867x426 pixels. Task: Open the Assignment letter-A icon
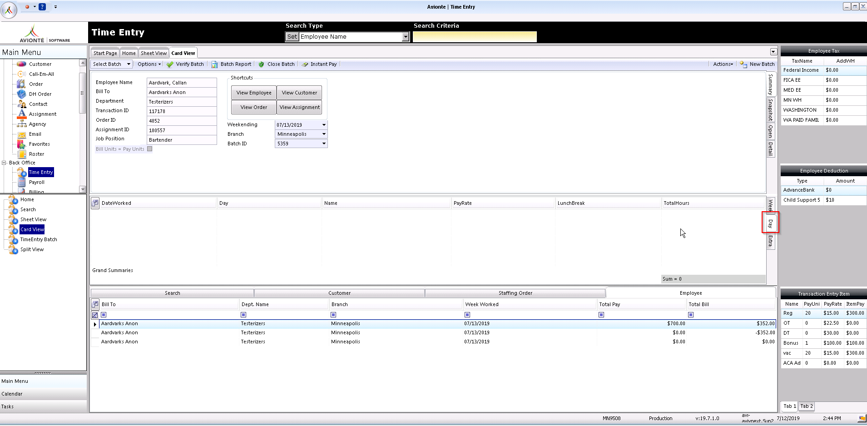pos(21,114)
